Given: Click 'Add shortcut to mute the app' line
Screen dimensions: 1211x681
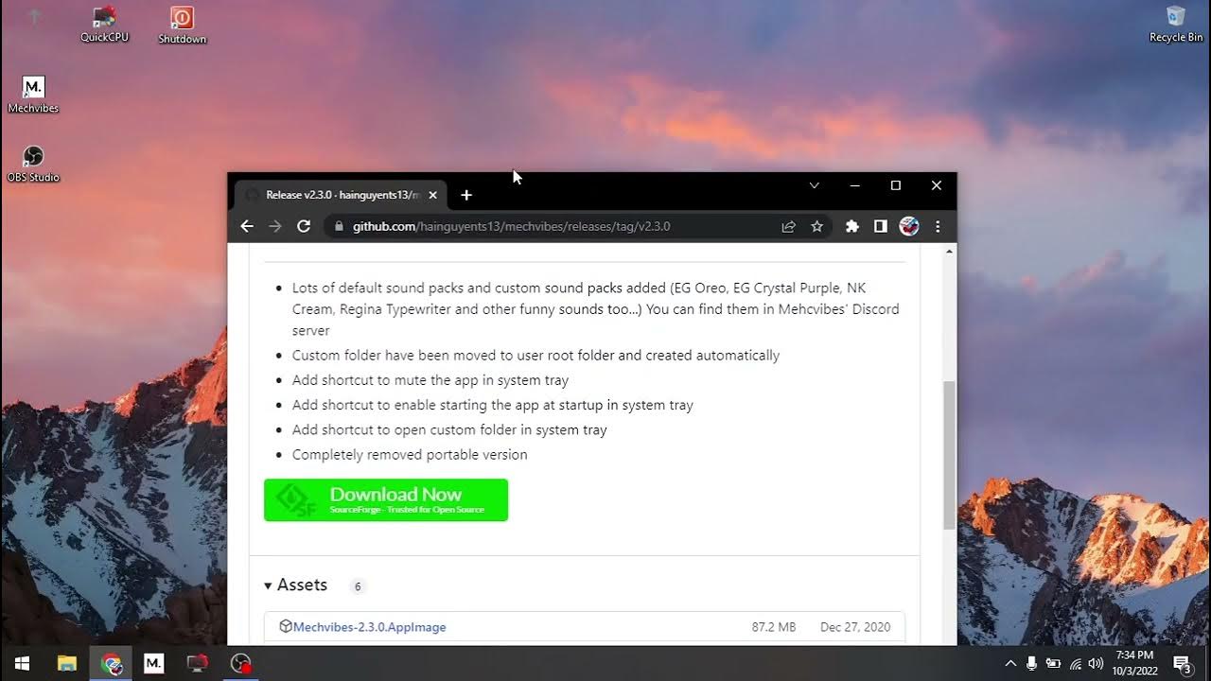Looking at the screenshot, I should click(430, 380).
